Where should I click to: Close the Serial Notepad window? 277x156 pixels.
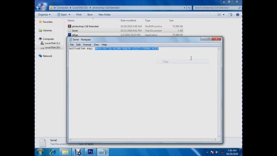click(x=216, y=39)
